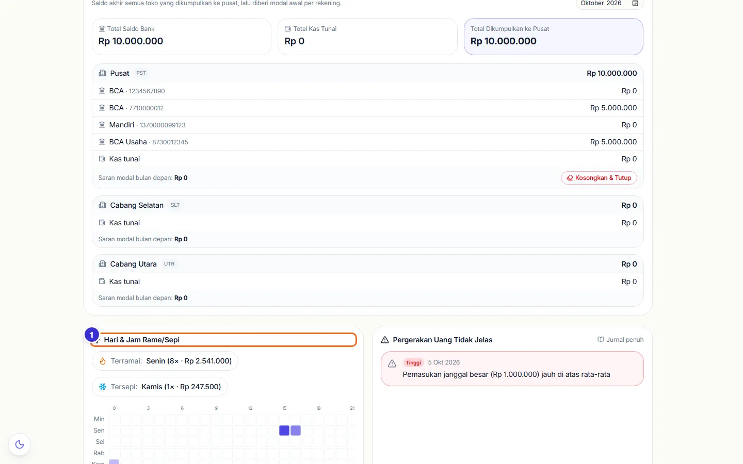Click the bank icon for Mandiri account
The image size is (743, 464).
point(102,125)
